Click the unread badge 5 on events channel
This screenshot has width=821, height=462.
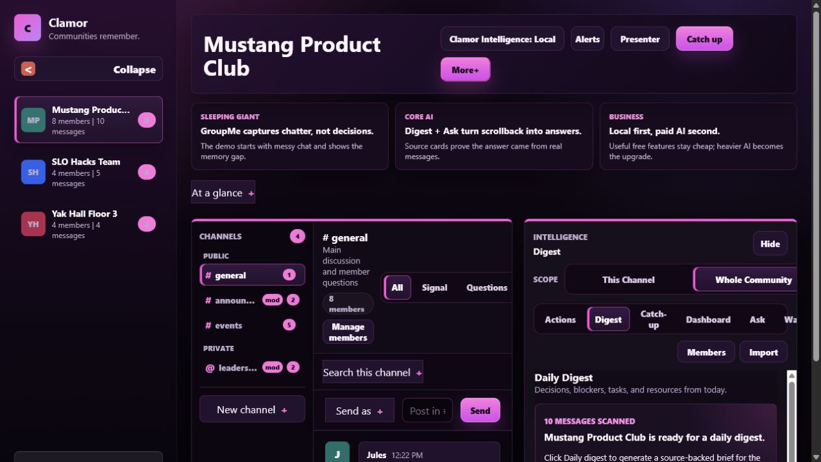point(289,325)
